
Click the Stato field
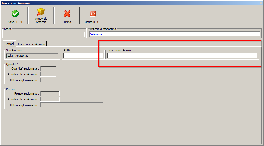(44, 34)
